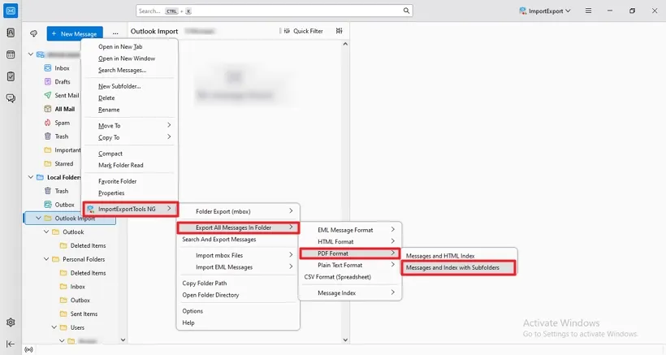Select the Inbox folder icon
This screenshot has height=355, width=666.
point(48,68)
